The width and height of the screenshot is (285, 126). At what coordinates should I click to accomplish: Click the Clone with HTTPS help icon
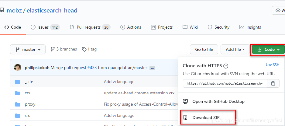pos(226,66)
